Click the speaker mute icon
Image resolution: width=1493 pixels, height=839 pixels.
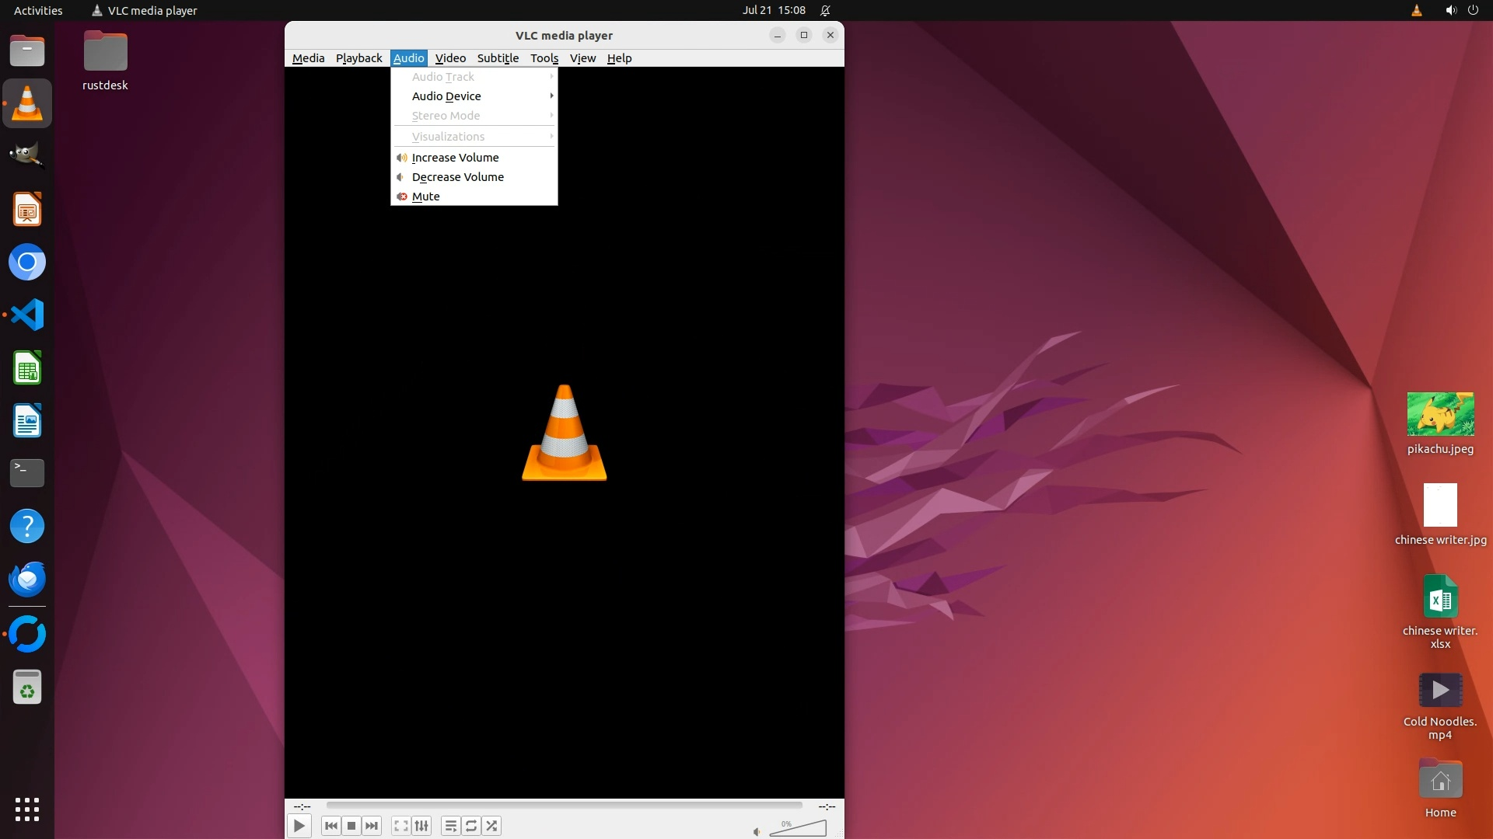click(757, 832)
